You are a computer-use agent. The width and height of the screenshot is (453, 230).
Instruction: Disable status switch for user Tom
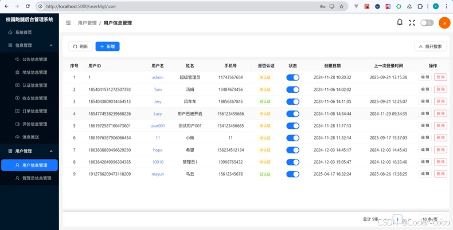(292, 89)
